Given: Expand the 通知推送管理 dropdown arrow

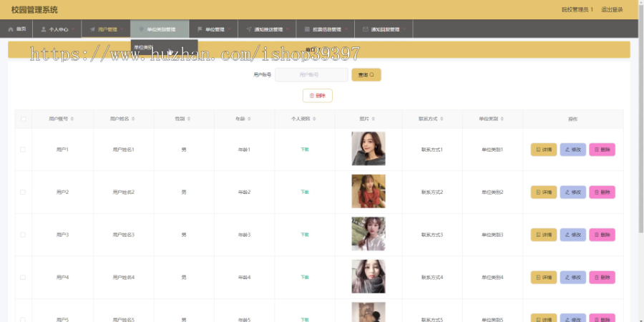Looking at the screenshot, I should point(288,29).
